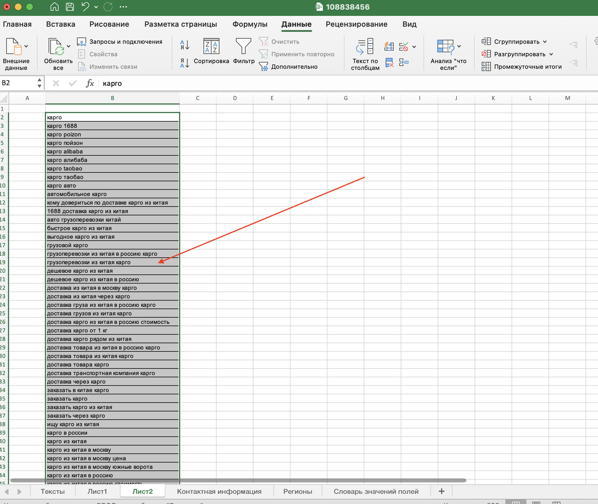Open Промежуточные итоги
598x504 pixels.
click(522, 66)
